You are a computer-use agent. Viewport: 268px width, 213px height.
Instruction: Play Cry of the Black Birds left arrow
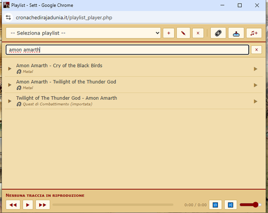[10, 68]
